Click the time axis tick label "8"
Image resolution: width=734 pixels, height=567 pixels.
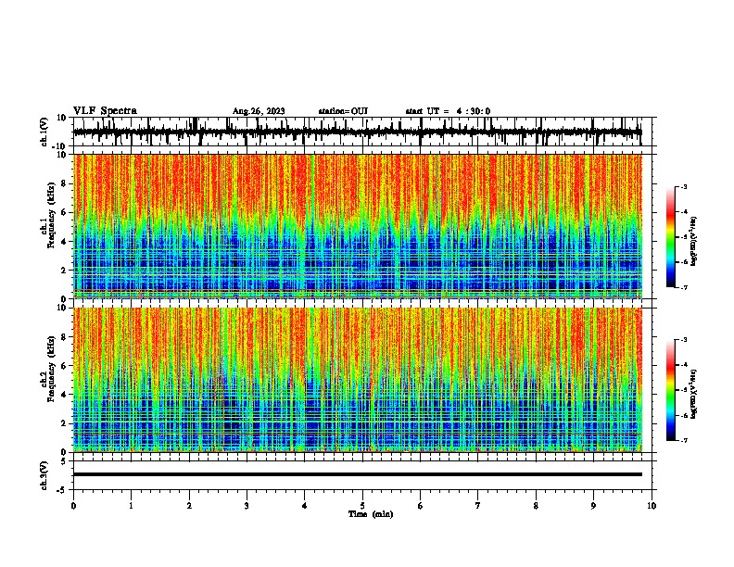point(536,506)
